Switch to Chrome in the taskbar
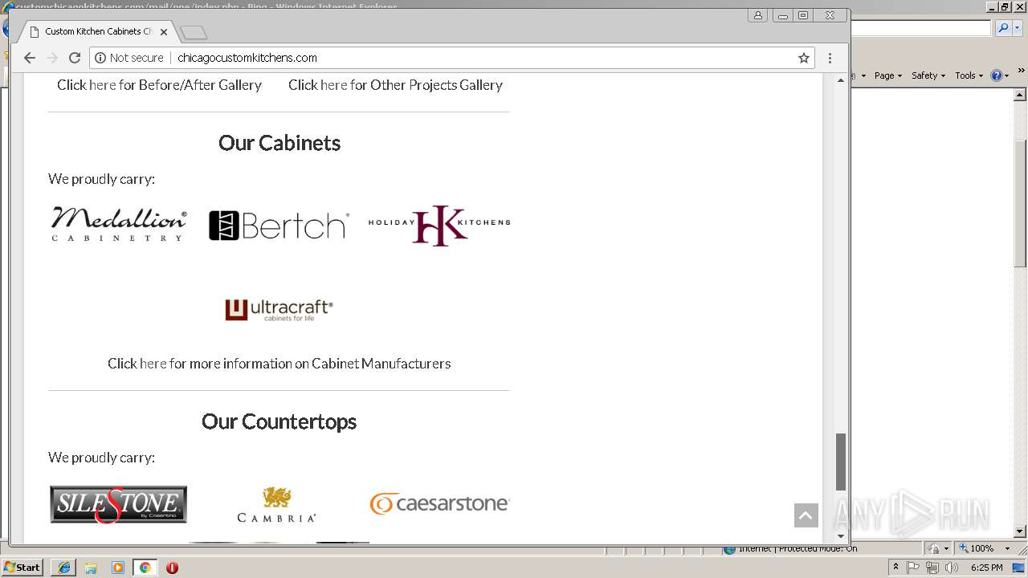This screenshot has height=578, width=1028. coord(145,568)
